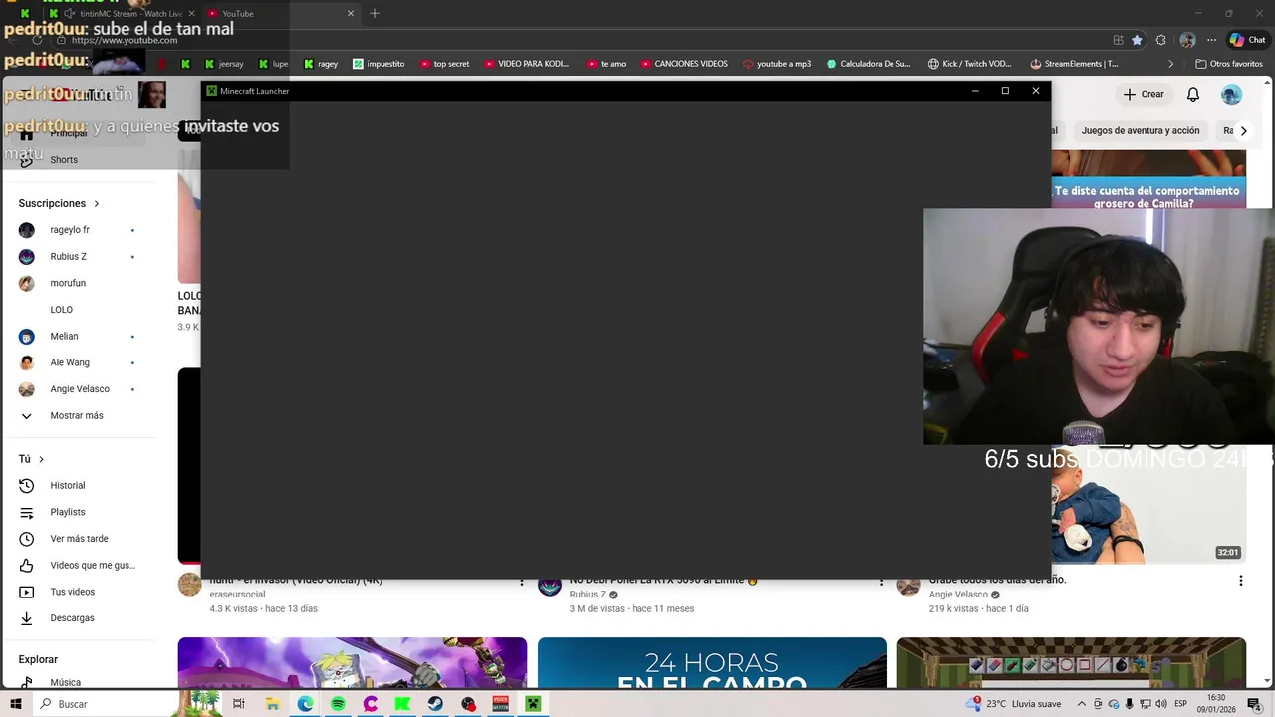Click the Crear button on YouTube
The height and width of the screenshot is (717, 1275).
[x=1144, y=94]
